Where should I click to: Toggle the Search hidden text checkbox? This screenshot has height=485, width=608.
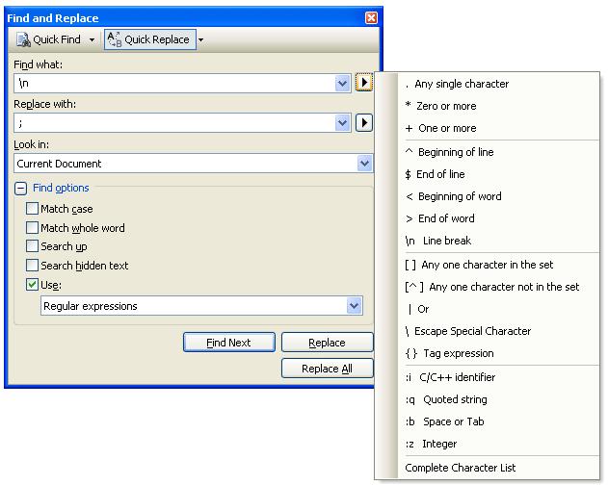[x=32, y=266]
